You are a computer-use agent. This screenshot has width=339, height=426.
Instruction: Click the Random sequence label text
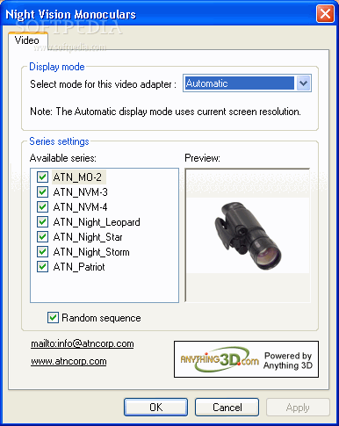click(101, 318)
